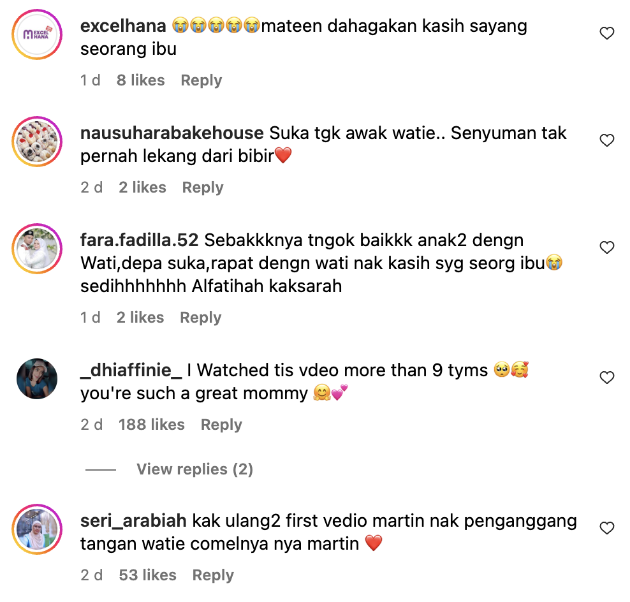Like _dhiaffinie_'s comment via heart icon
The height and width of the screenshot is (602, 630).
pos(606,378)
